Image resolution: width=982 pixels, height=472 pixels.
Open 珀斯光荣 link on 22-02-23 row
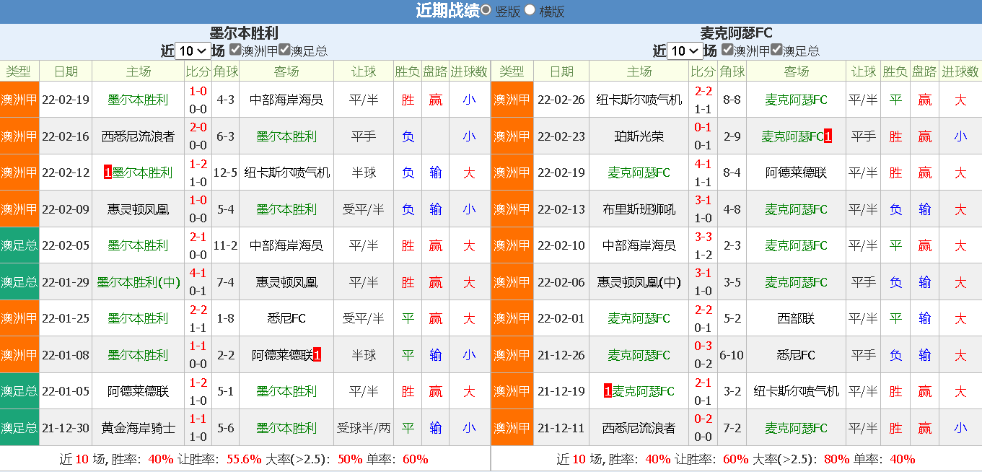pos(639,136)
